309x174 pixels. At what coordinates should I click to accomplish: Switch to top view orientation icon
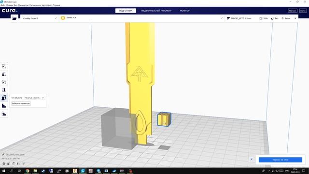pyautogui.click(x=14, y=163)
